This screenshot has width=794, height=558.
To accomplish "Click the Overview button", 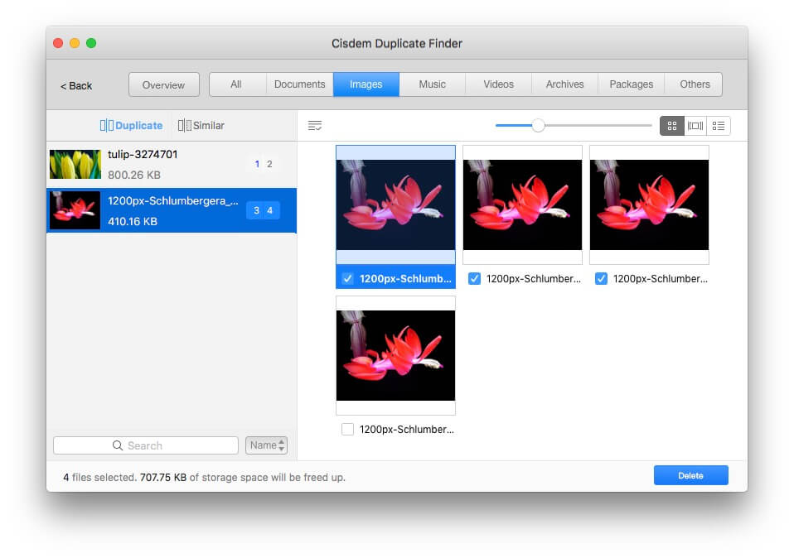I will pos(163,85).
